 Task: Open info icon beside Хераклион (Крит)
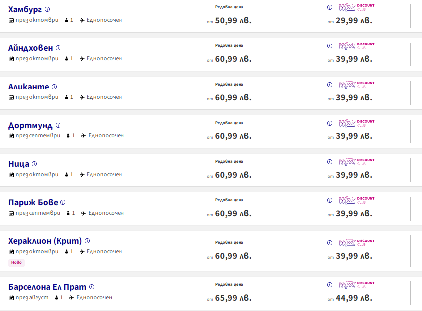87,241
